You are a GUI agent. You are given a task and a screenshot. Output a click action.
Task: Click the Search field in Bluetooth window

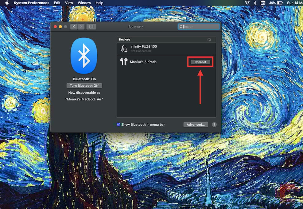point(199,26)
